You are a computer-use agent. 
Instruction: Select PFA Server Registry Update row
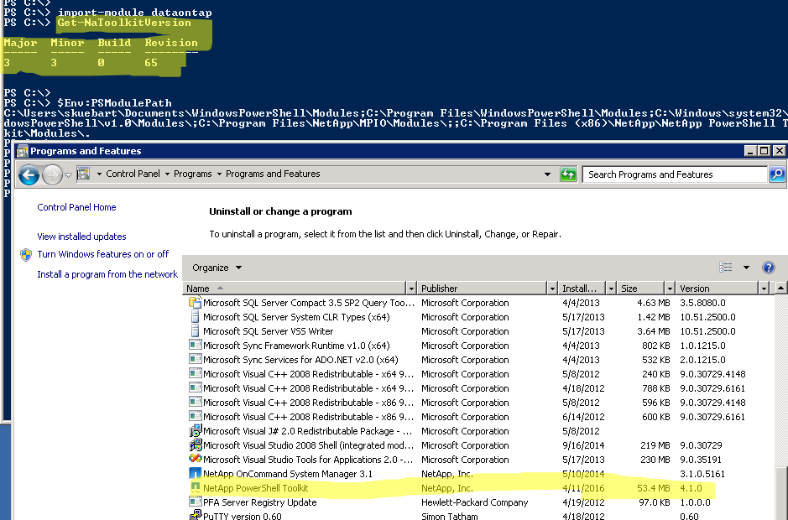479,502
